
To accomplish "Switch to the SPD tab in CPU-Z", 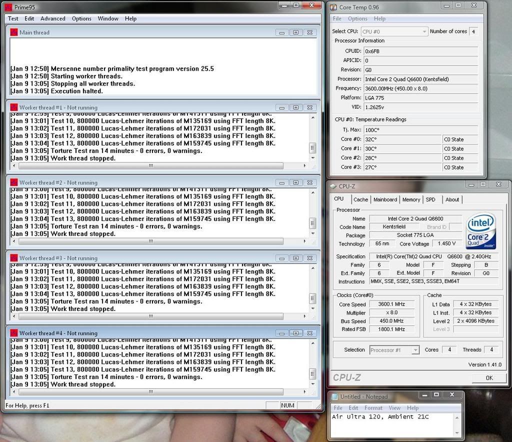I will point(430,199).
